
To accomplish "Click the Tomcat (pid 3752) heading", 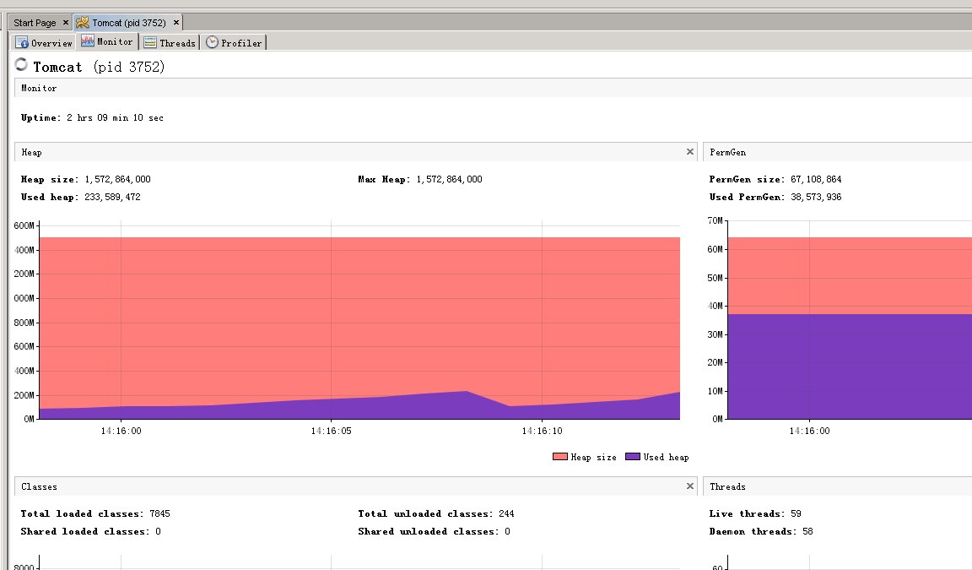I will coord(100,67).
